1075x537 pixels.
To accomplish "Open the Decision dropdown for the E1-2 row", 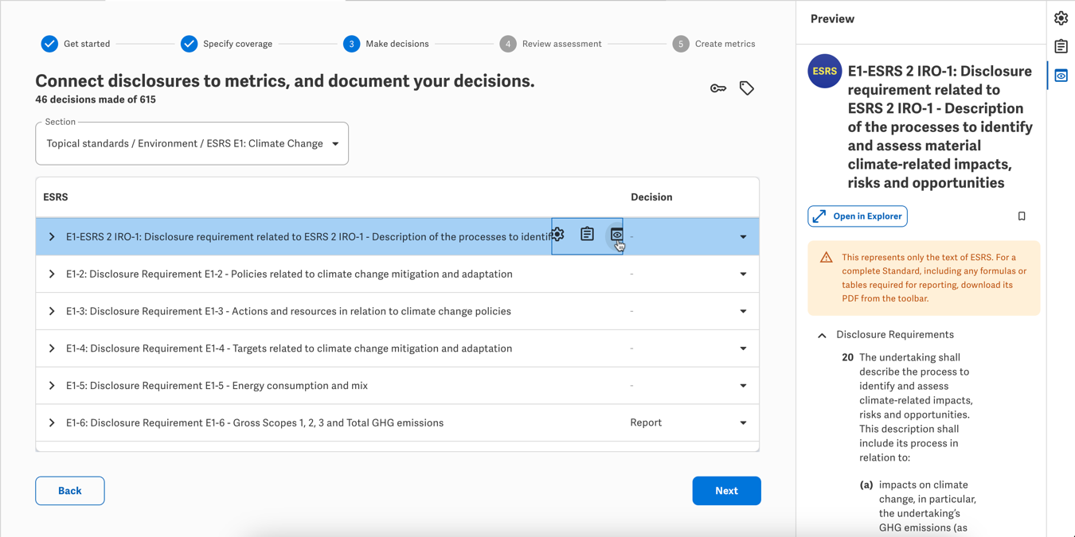I will [x=742, y=274].
